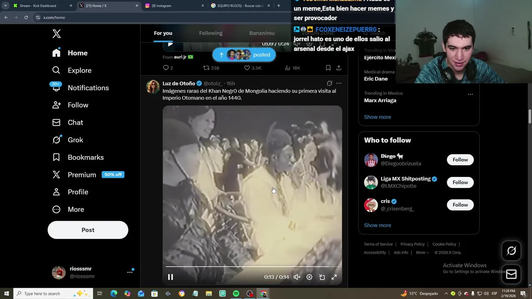Open Profile from the sidebar
This screenshot has width=532, height=299.
coord(70,192)
